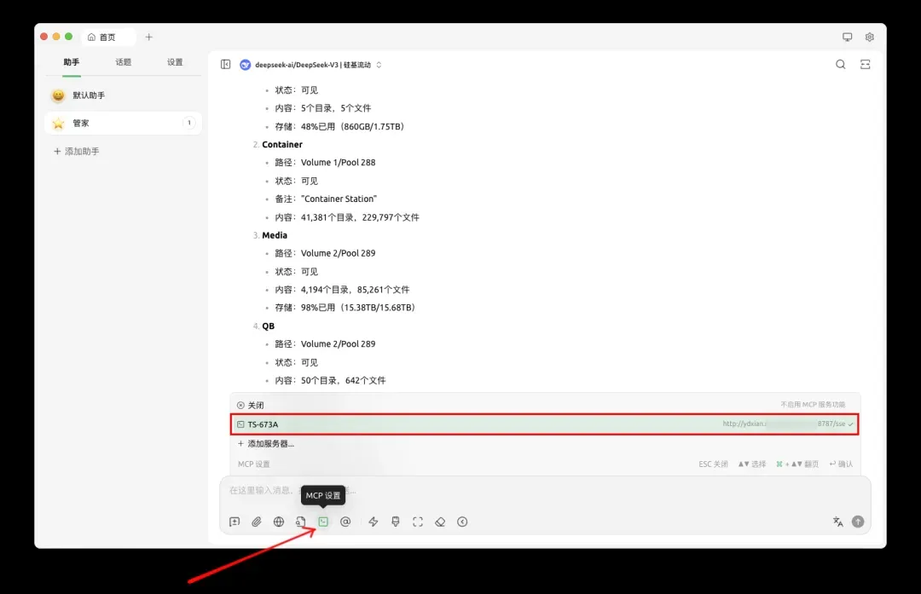Viewport: 921px width, 594px height.
Task: Switch to the 助手 tab
Action: point(71,62)
